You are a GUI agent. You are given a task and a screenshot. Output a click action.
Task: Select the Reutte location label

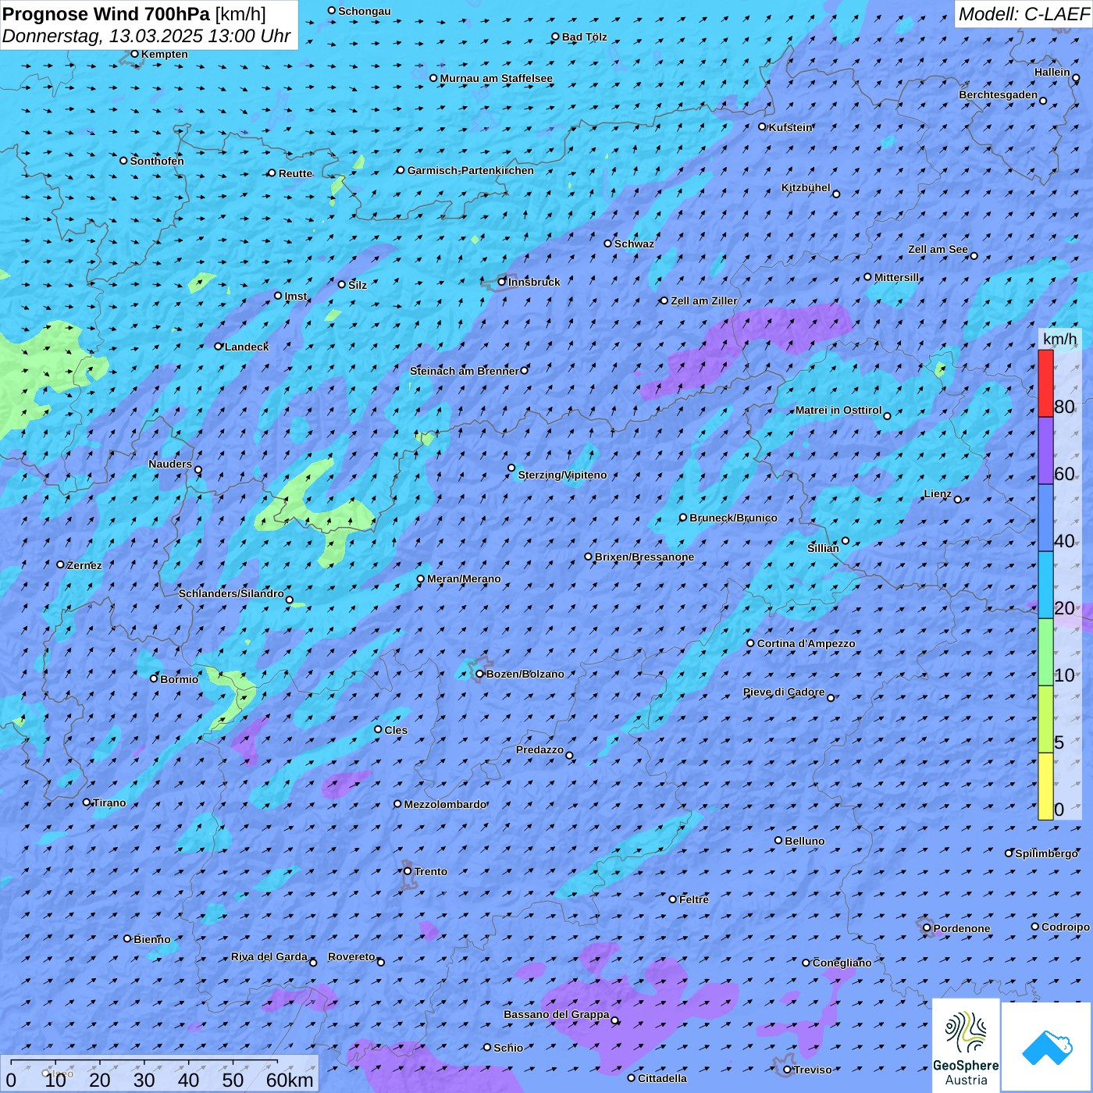tap(295, 173)
